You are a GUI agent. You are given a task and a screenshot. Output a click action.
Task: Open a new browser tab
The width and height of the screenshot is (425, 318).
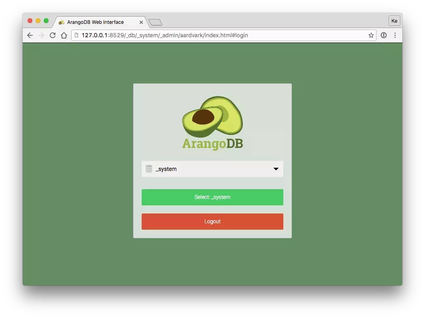pyautogui.click(x=155, y=22)
